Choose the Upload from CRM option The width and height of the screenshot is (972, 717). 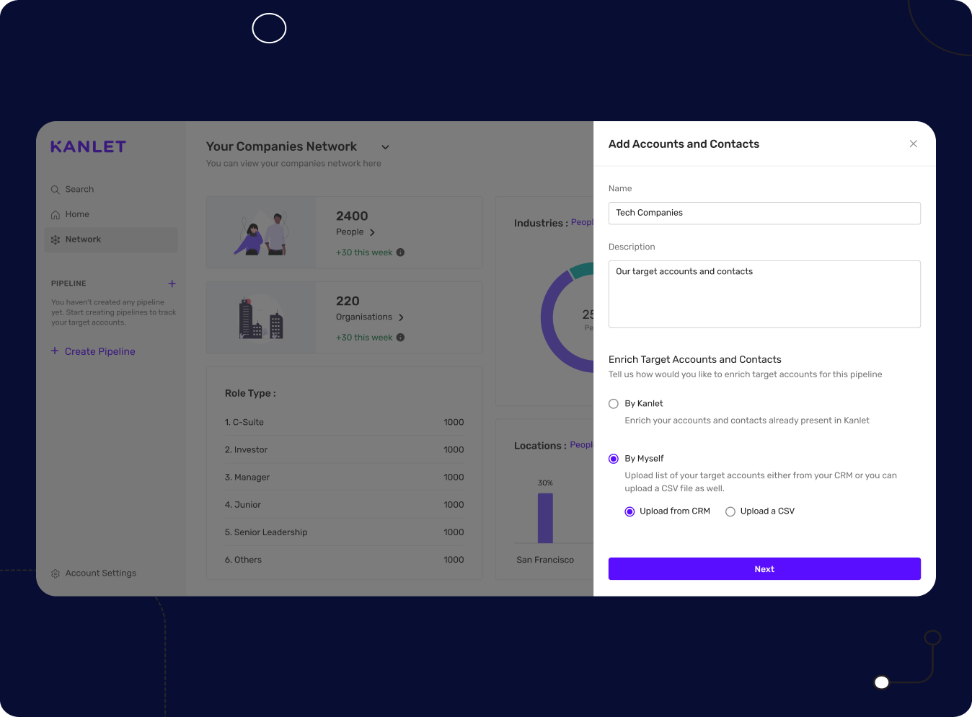click(629, 511)
